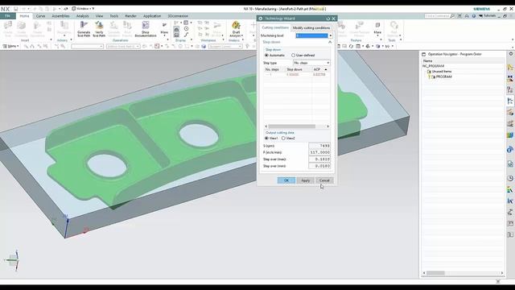This screenshot has height=290, width=515.
Task: Click the Create Geometry icon
Action: tap(22, 28)
